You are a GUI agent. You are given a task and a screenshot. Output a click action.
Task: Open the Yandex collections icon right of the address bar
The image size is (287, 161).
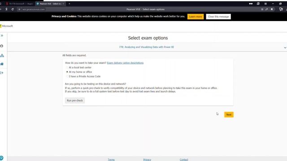281,9
